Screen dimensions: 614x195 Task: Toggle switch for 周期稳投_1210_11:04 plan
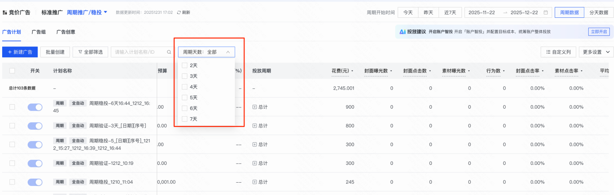[35, 182]
